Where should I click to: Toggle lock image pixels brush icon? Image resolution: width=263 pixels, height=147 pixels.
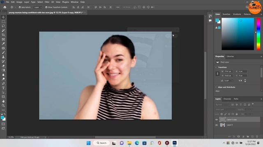pos(225,114)
